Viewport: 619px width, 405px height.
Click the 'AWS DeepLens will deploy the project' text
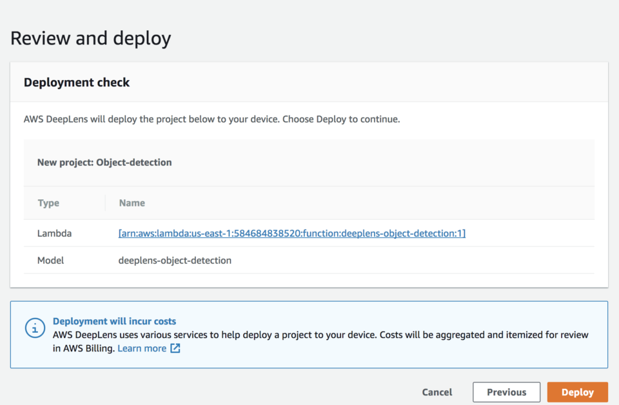[212, 119]
